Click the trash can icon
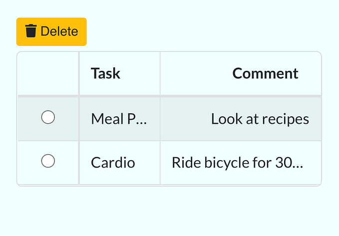This screenshot has height=236, width=339. [x=31, y=31]
